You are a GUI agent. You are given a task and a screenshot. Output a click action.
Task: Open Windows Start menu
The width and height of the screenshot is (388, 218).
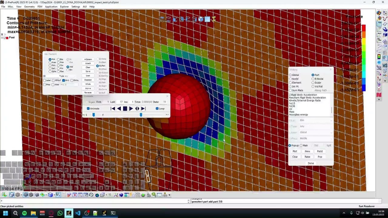(x=5, y=213)
